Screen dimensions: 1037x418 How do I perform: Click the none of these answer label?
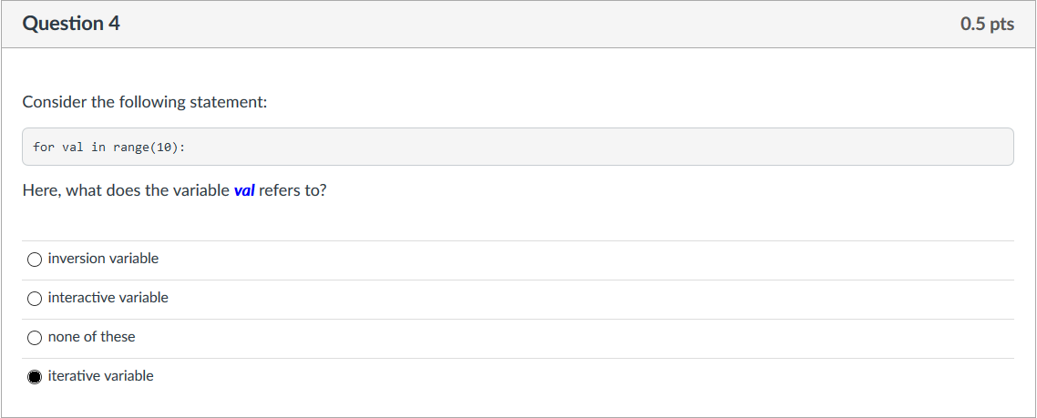[91, 337]
